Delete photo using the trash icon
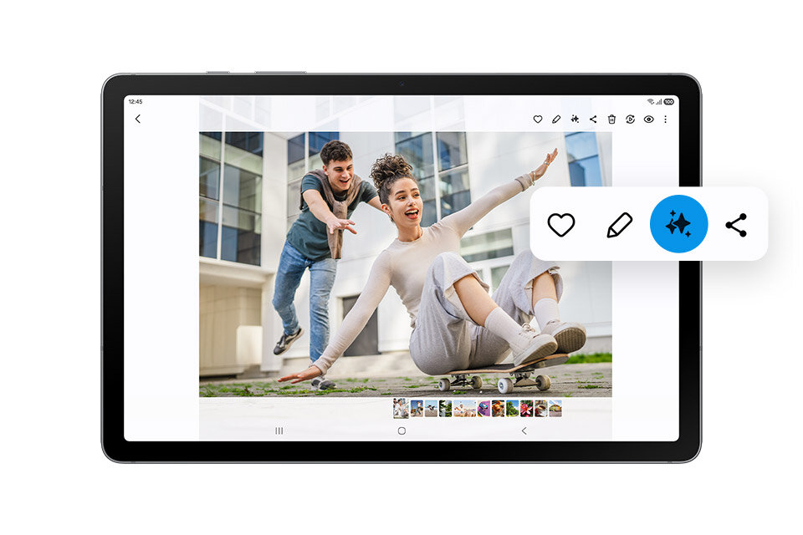Viewport: 803px width, 535px height. click(611, 120)
